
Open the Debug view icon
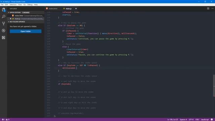click(4, 31)
